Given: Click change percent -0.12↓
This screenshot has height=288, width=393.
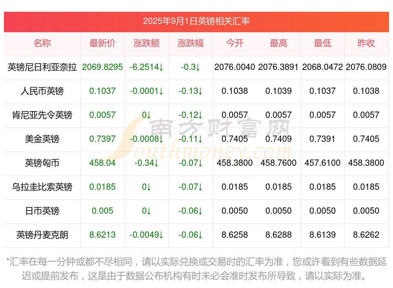Looking at the screenshot, I should coord(191,115).
